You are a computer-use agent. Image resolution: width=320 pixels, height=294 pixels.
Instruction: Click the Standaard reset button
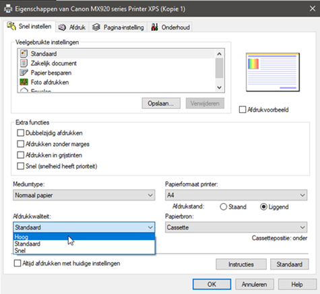coord(290,264)
